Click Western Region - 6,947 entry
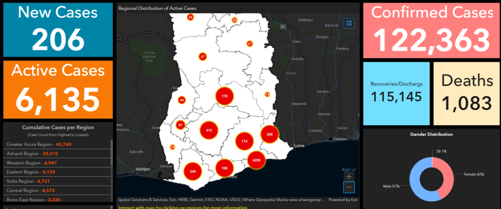501x209 pixels. point(57,163)
